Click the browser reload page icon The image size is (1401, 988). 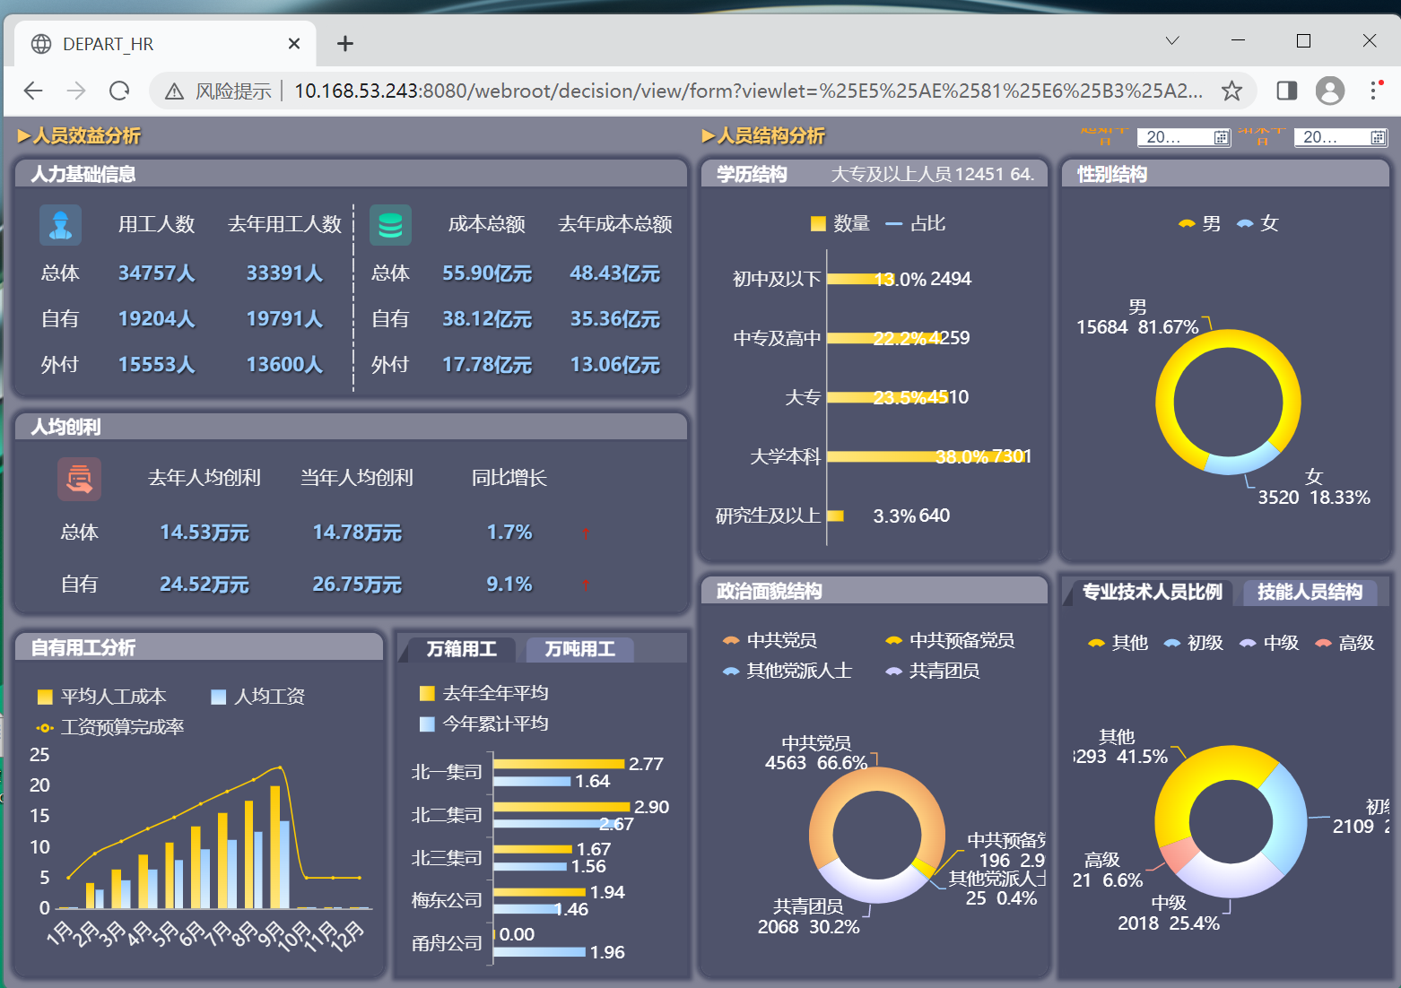coord(119,91)
